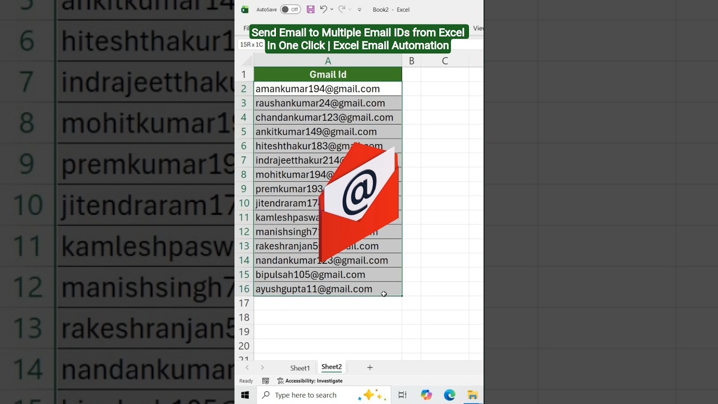Click the Redo arrow icon
The height and width of the screenshot is (404, 718).
(341, 9)
